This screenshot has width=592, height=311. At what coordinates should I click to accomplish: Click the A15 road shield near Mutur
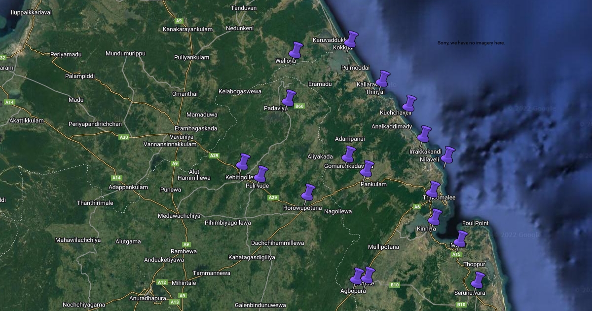tap(456, 255)
